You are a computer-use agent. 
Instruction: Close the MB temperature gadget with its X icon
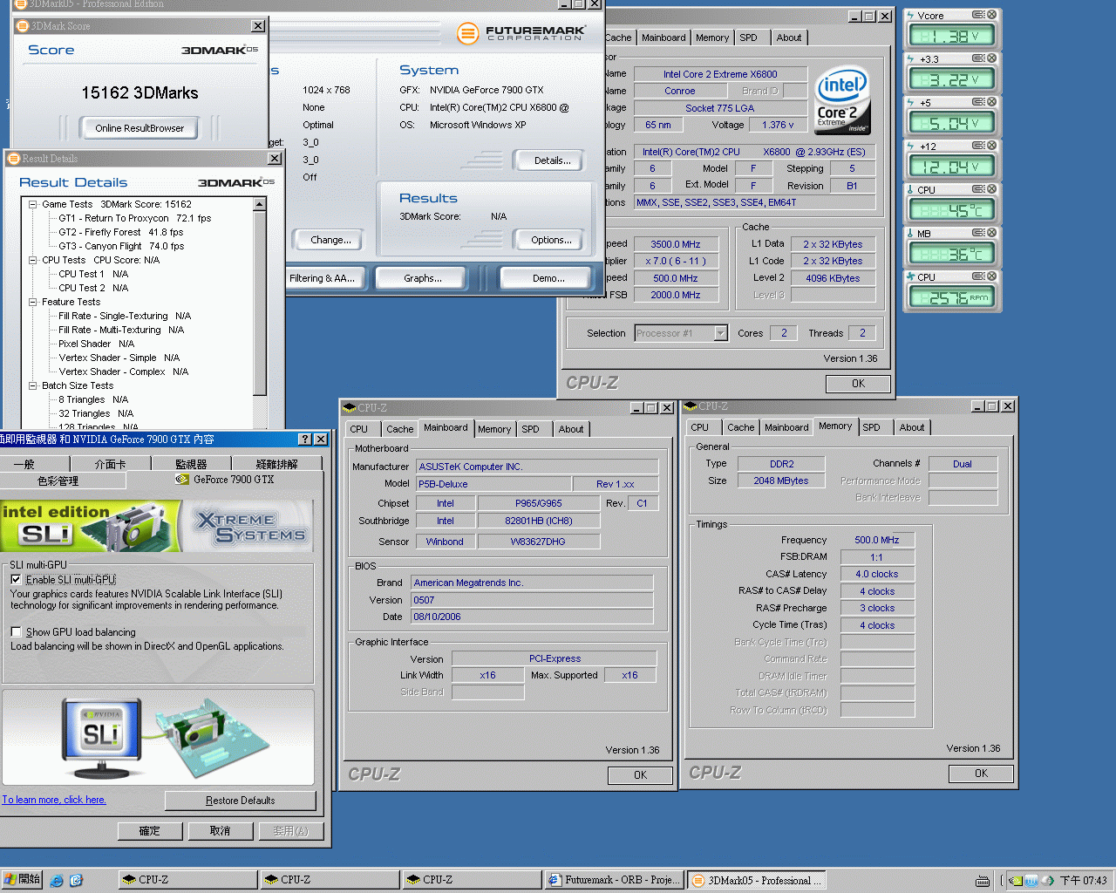(991, 233)
